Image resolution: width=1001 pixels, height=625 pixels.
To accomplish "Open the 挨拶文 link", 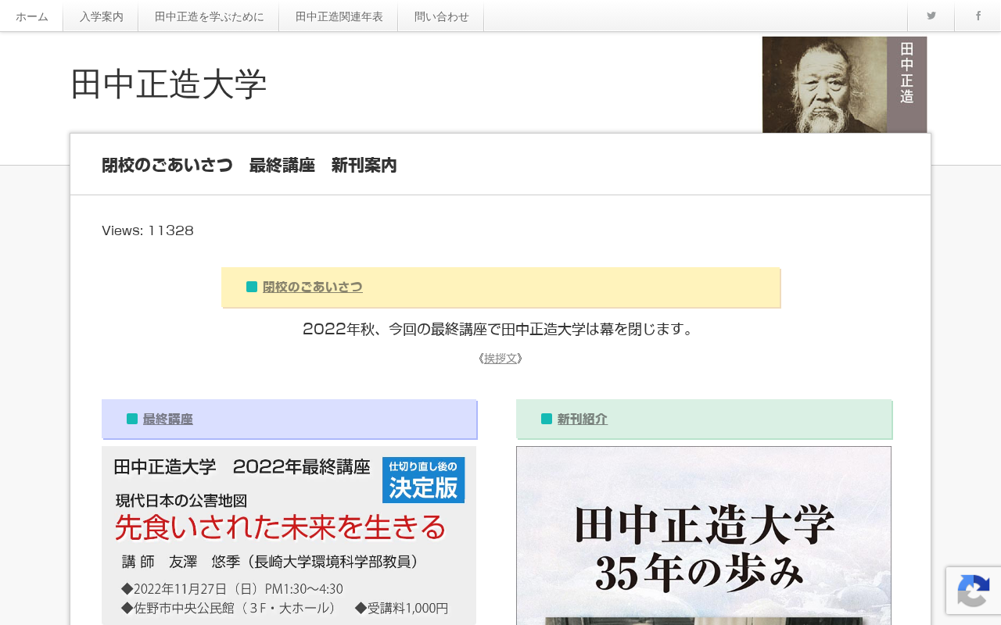I will [x=500, y=359].
